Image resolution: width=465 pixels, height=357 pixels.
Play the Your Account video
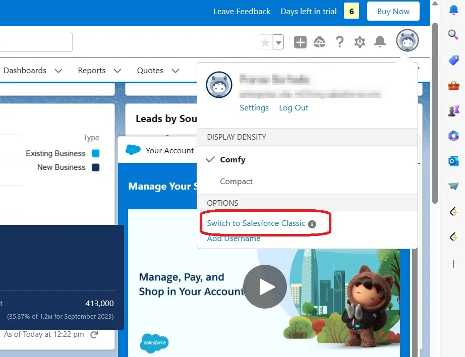265,286
